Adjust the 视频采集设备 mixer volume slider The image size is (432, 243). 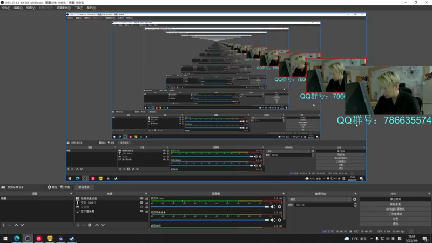pos(210,220)
